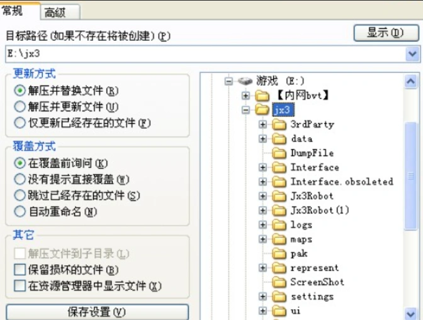Click the folder tree scroll down arrow
The width and height of the screenshot is (423, 320).
click(411, 312)
